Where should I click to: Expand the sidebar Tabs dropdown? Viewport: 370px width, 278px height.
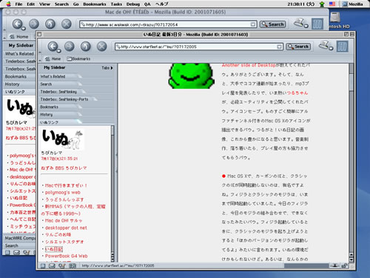[107, 67]
